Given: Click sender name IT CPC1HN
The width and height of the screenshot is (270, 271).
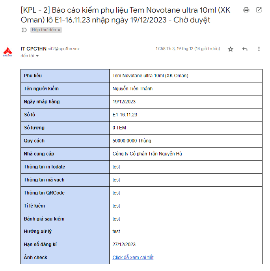Looking at the screenshot, I should 34,49.
